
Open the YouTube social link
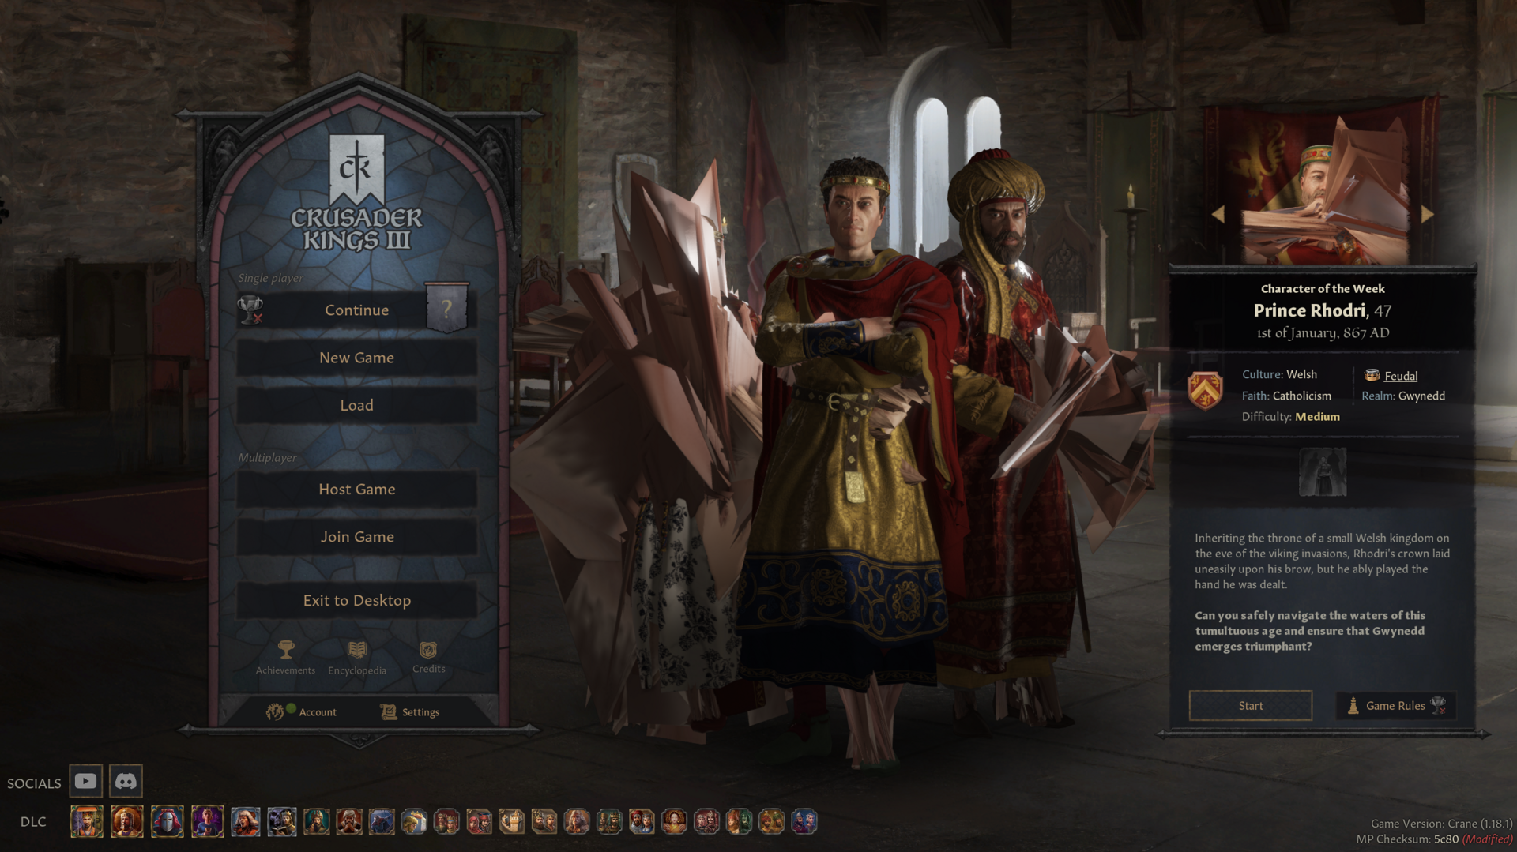click(x=85, y=781)
